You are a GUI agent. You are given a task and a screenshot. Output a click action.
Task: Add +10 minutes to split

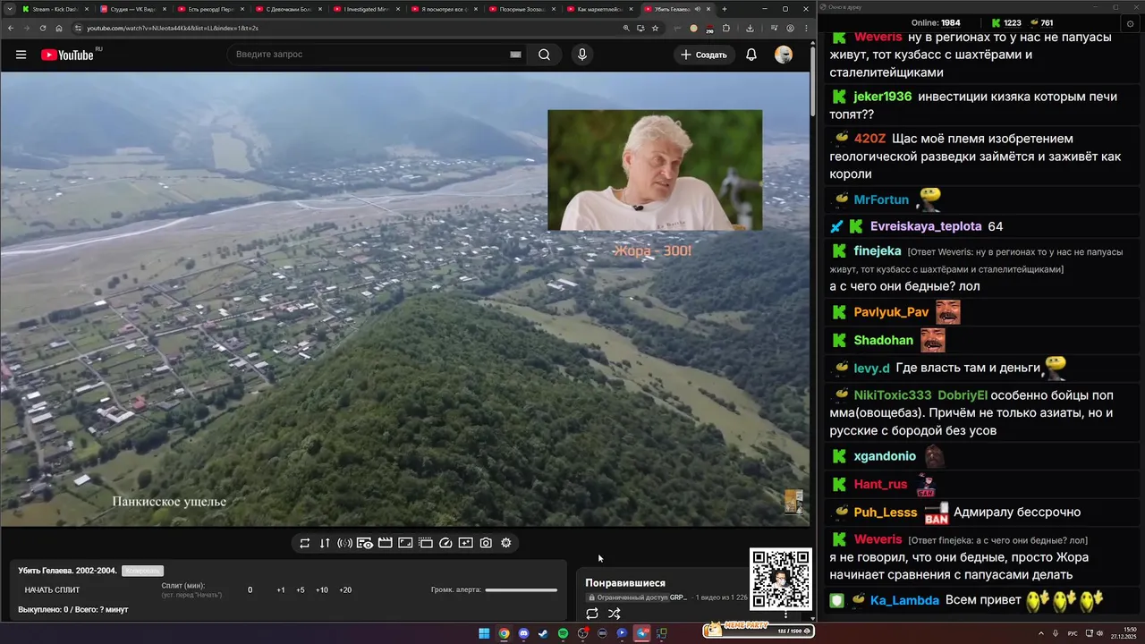(322, 589)
